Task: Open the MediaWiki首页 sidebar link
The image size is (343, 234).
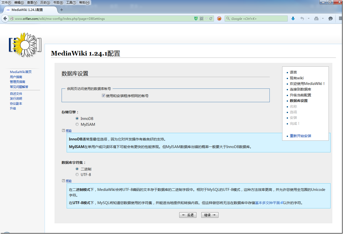Action: pyautogui.click(x=21, y=72)
